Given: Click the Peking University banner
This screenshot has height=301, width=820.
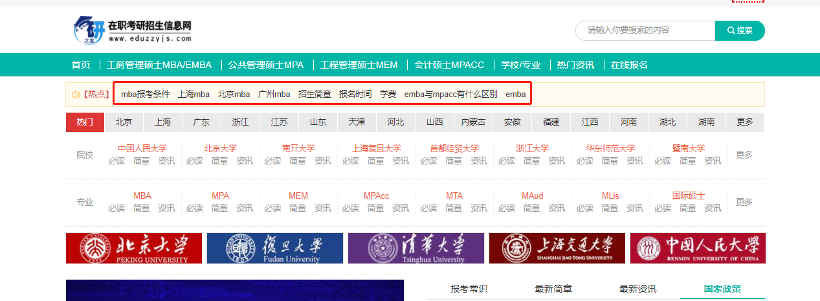Looking at the screenshot, I should [x=134, y=249].
